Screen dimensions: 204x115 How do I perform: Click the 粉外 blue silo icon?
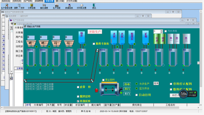(x=82, y=37)
